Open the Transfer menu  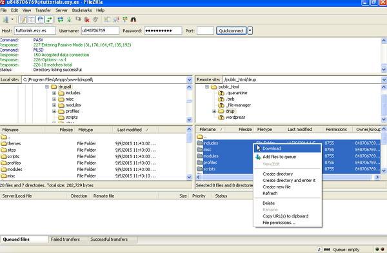43,10
